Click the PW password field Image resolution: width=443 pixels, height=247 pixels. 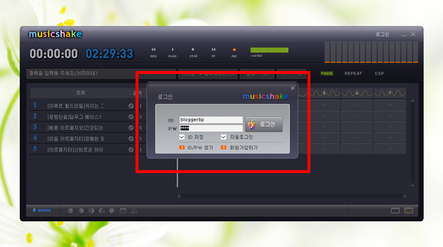point(211,128)
